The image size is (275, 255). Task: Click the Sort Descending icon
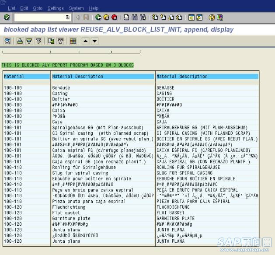(x=29, y=41)
